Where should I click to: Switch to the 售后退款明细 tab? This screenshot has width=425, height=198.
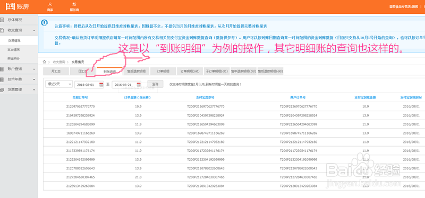pyautogui.click(x=137, y=71)
